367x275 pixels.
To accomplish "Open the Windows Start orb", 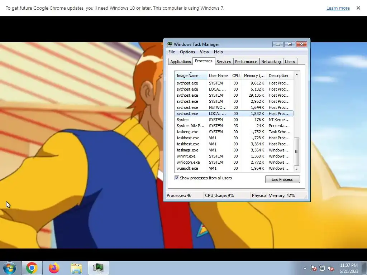I will point(10,268).
